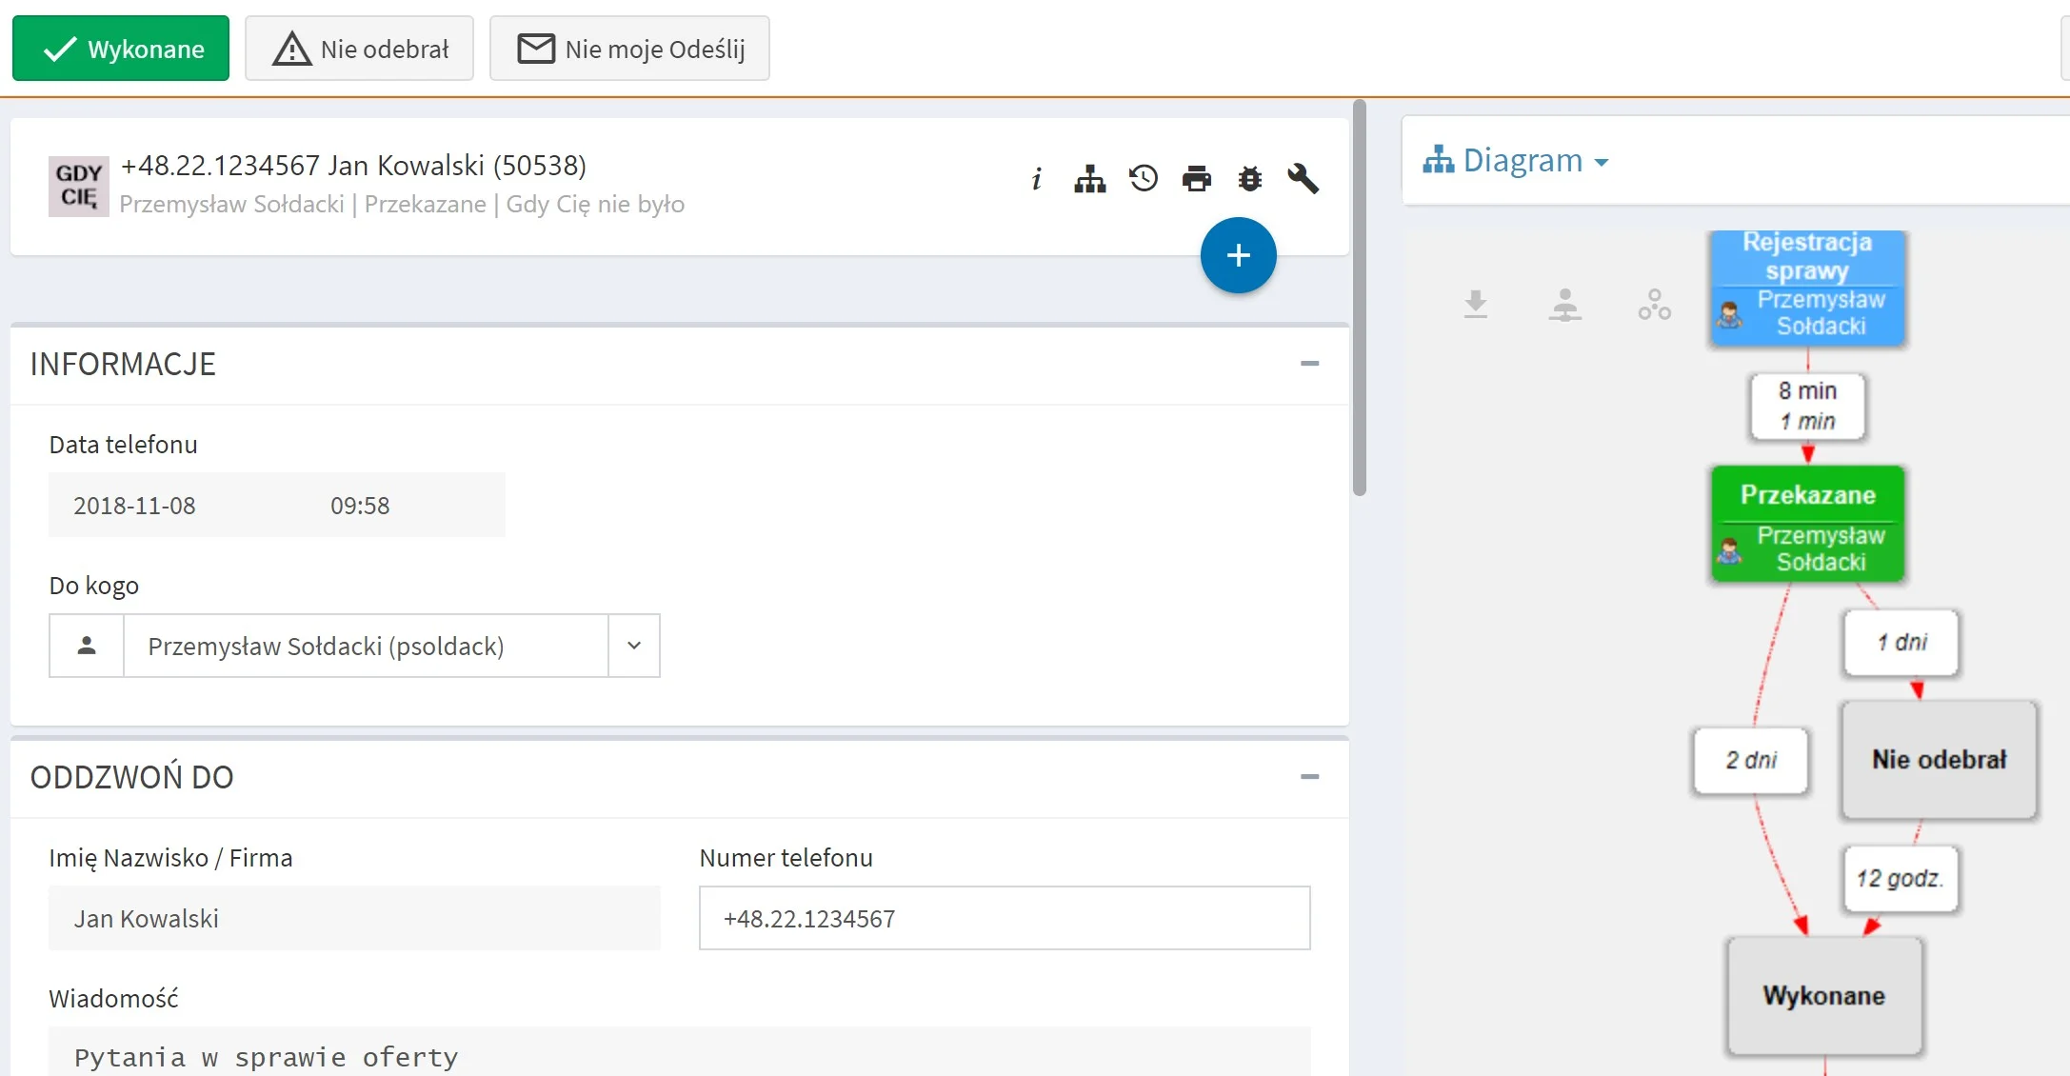Click the Diagram sitemap icon
This screenshot has height=1076, width=2070.
point(1438,159)
